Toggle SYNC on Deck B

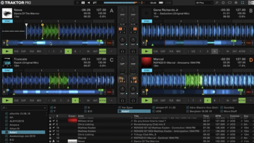pos(147,21)
